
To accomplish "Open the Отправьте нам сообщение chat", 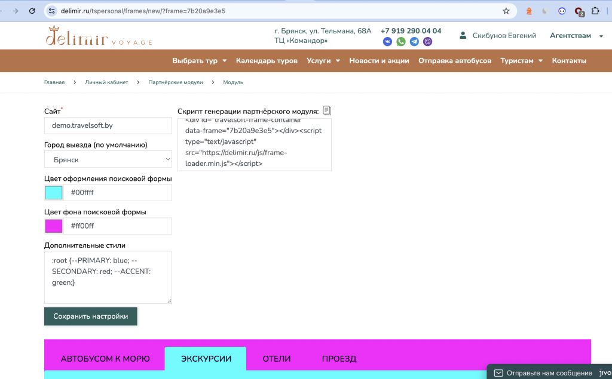I will coord(549,373).
